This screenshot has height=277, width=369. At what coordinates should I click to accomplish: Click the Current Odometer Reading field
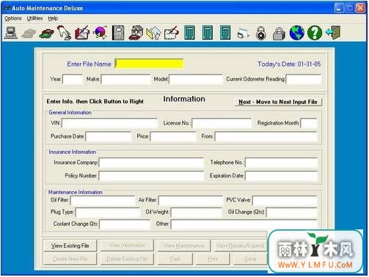(304, 79)
